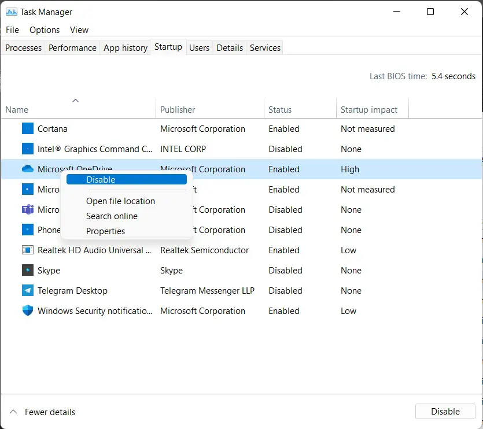Open the View menu

(x=79, y=30)
